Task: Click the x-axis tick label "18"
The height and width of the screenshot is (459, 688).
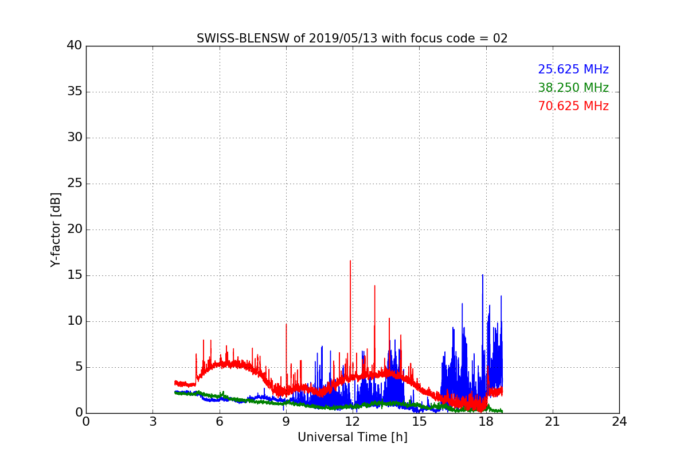Action: (486, 421)
